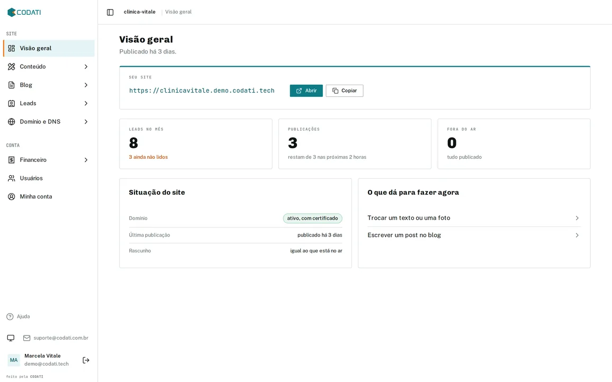Select Escrever um post no blog

coord(474,235)
